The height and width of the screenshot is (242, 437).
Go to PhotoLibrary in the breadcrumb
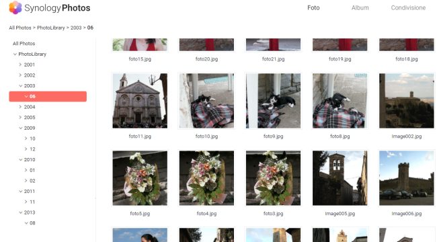[x=50, y=28]
